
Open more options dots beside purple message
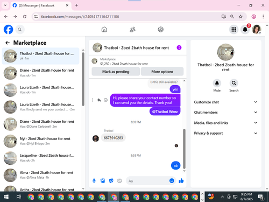(93, 100)
